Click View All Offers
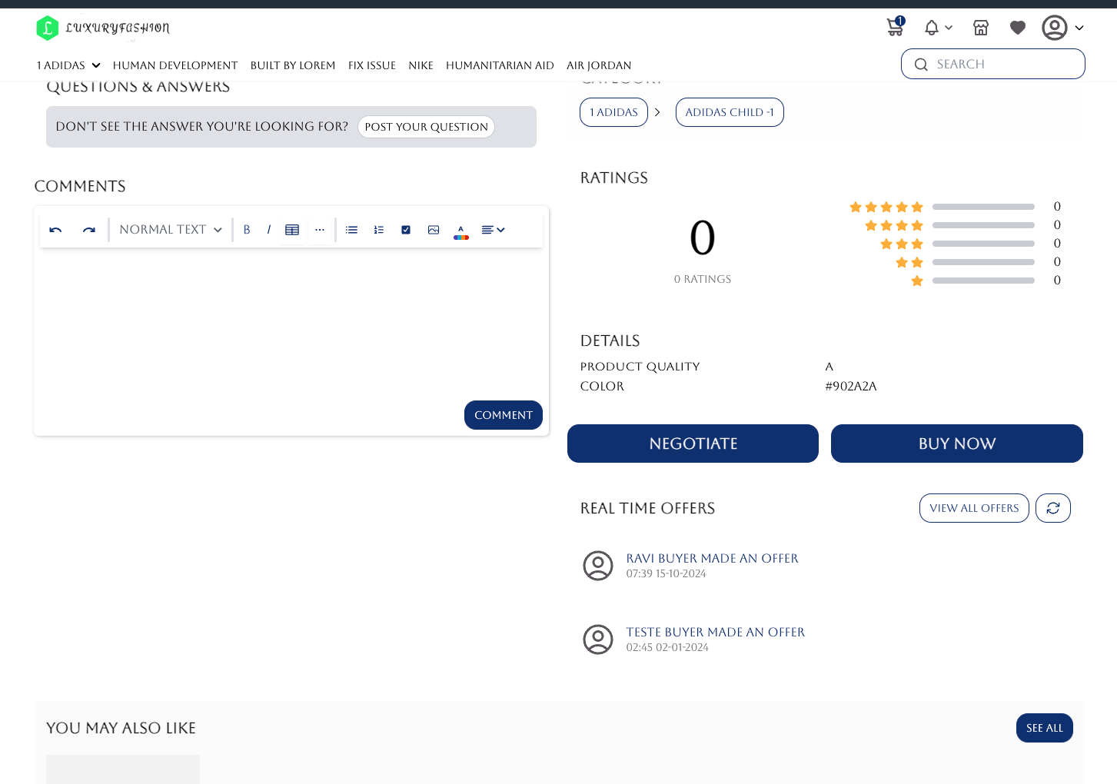The height and width of the screenshot is (784, 1117). [x=974, y=508]
